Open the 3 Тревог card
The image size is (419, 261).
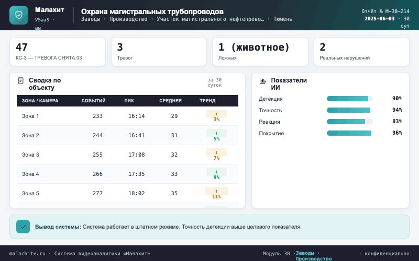tap(159, 52)
